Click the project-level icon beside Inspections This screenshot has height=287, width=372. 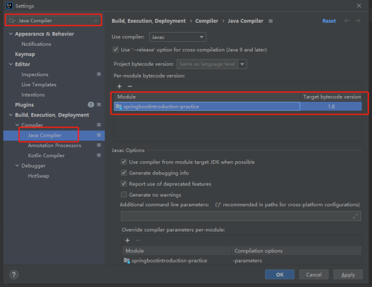coord(98,74)
